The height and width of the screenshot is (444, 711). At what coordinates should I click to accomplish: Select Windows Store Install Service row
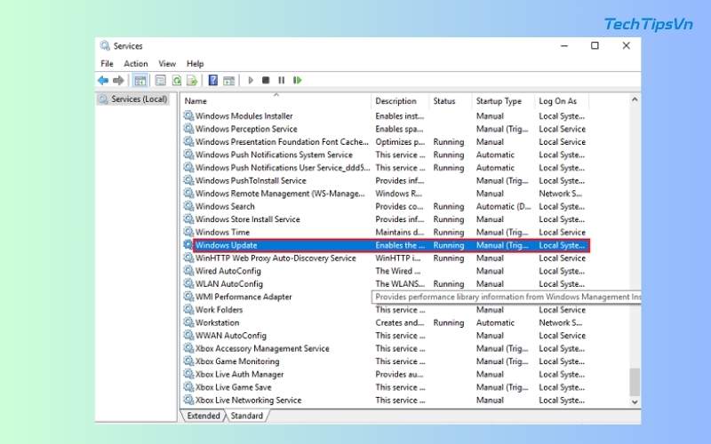pos(386,218)
